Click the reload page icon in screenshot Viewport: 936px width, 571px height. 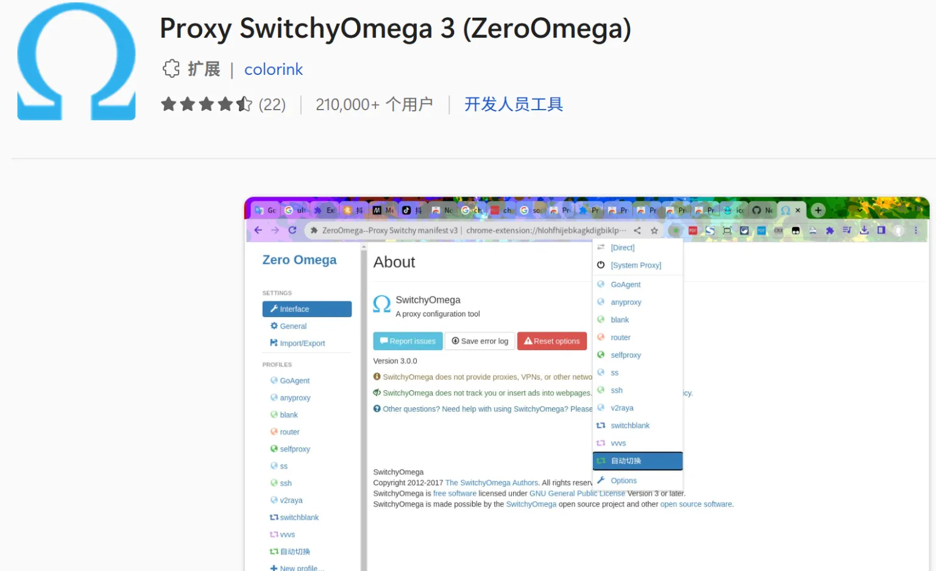(x=292, y=230)
